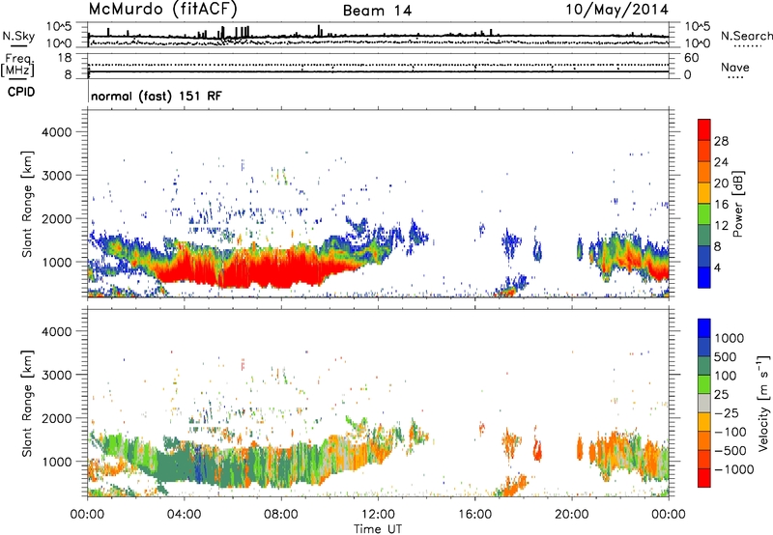Image resolution: width=773 pixels, height=535 pixels.
Task: Pick the orange velocity segment -100 to -500
Action: (x=704, y=440)
